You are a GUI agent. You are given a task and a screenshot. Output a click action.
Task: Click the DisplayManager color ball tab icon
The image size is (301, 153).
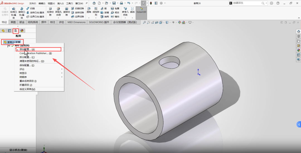22,31
